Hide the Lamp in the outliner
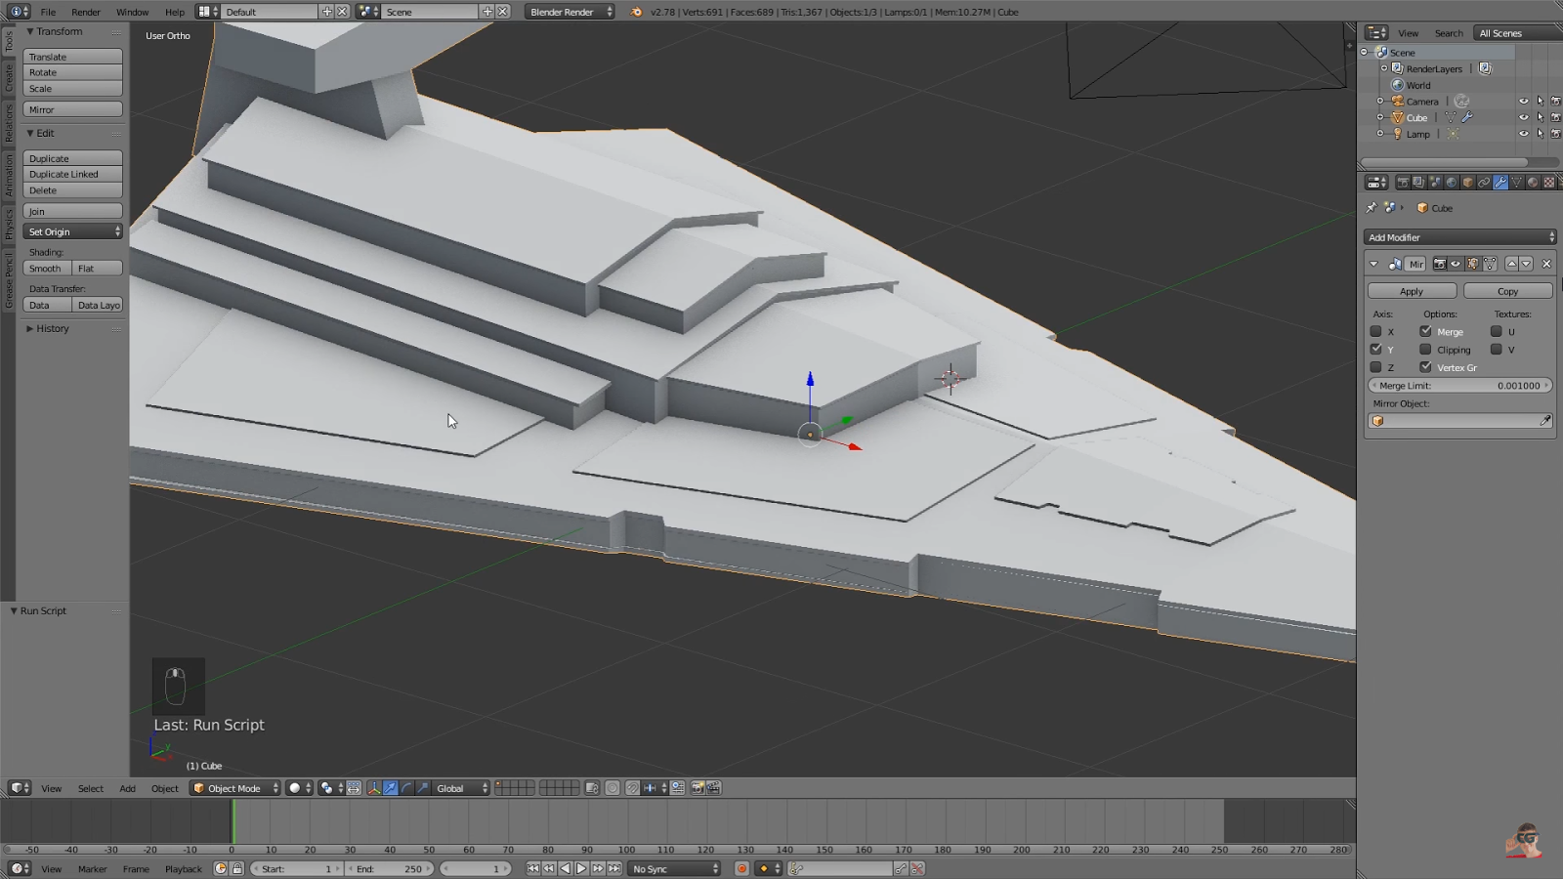This screenshot has height=879, width=1563. [1523, 134]
